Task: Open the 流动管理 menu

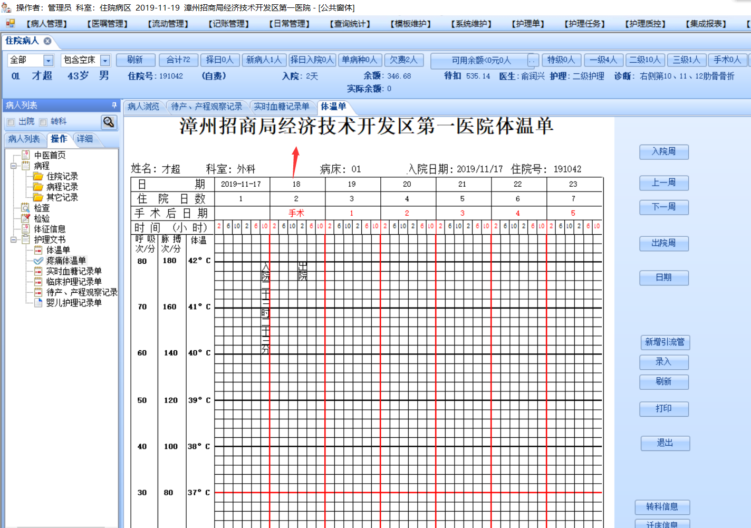Action: click(x=168, y=24)
